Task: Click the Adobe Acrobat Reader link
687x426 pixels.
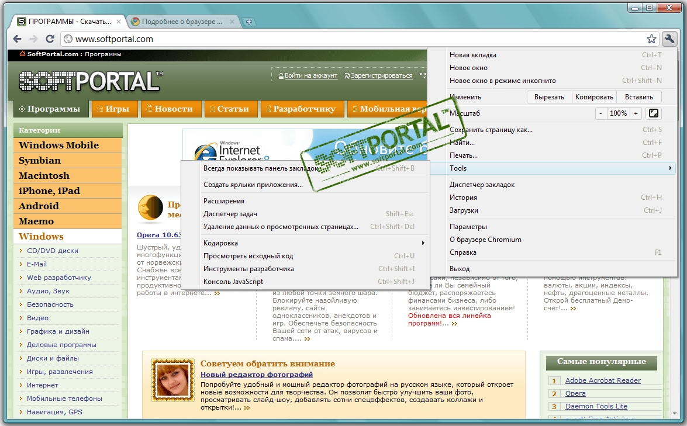Action: click(x=603, y=380)
